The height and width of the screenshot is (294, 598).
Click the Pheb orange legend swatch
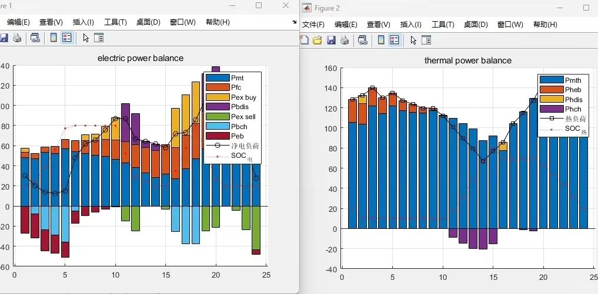click(x=552, y=90)
